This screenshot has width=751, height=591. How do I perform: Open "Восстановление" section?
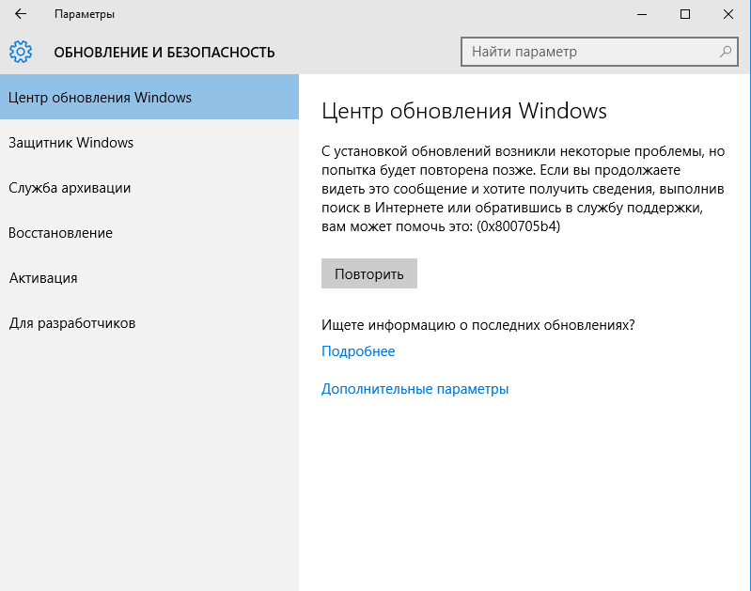point(149,233)
